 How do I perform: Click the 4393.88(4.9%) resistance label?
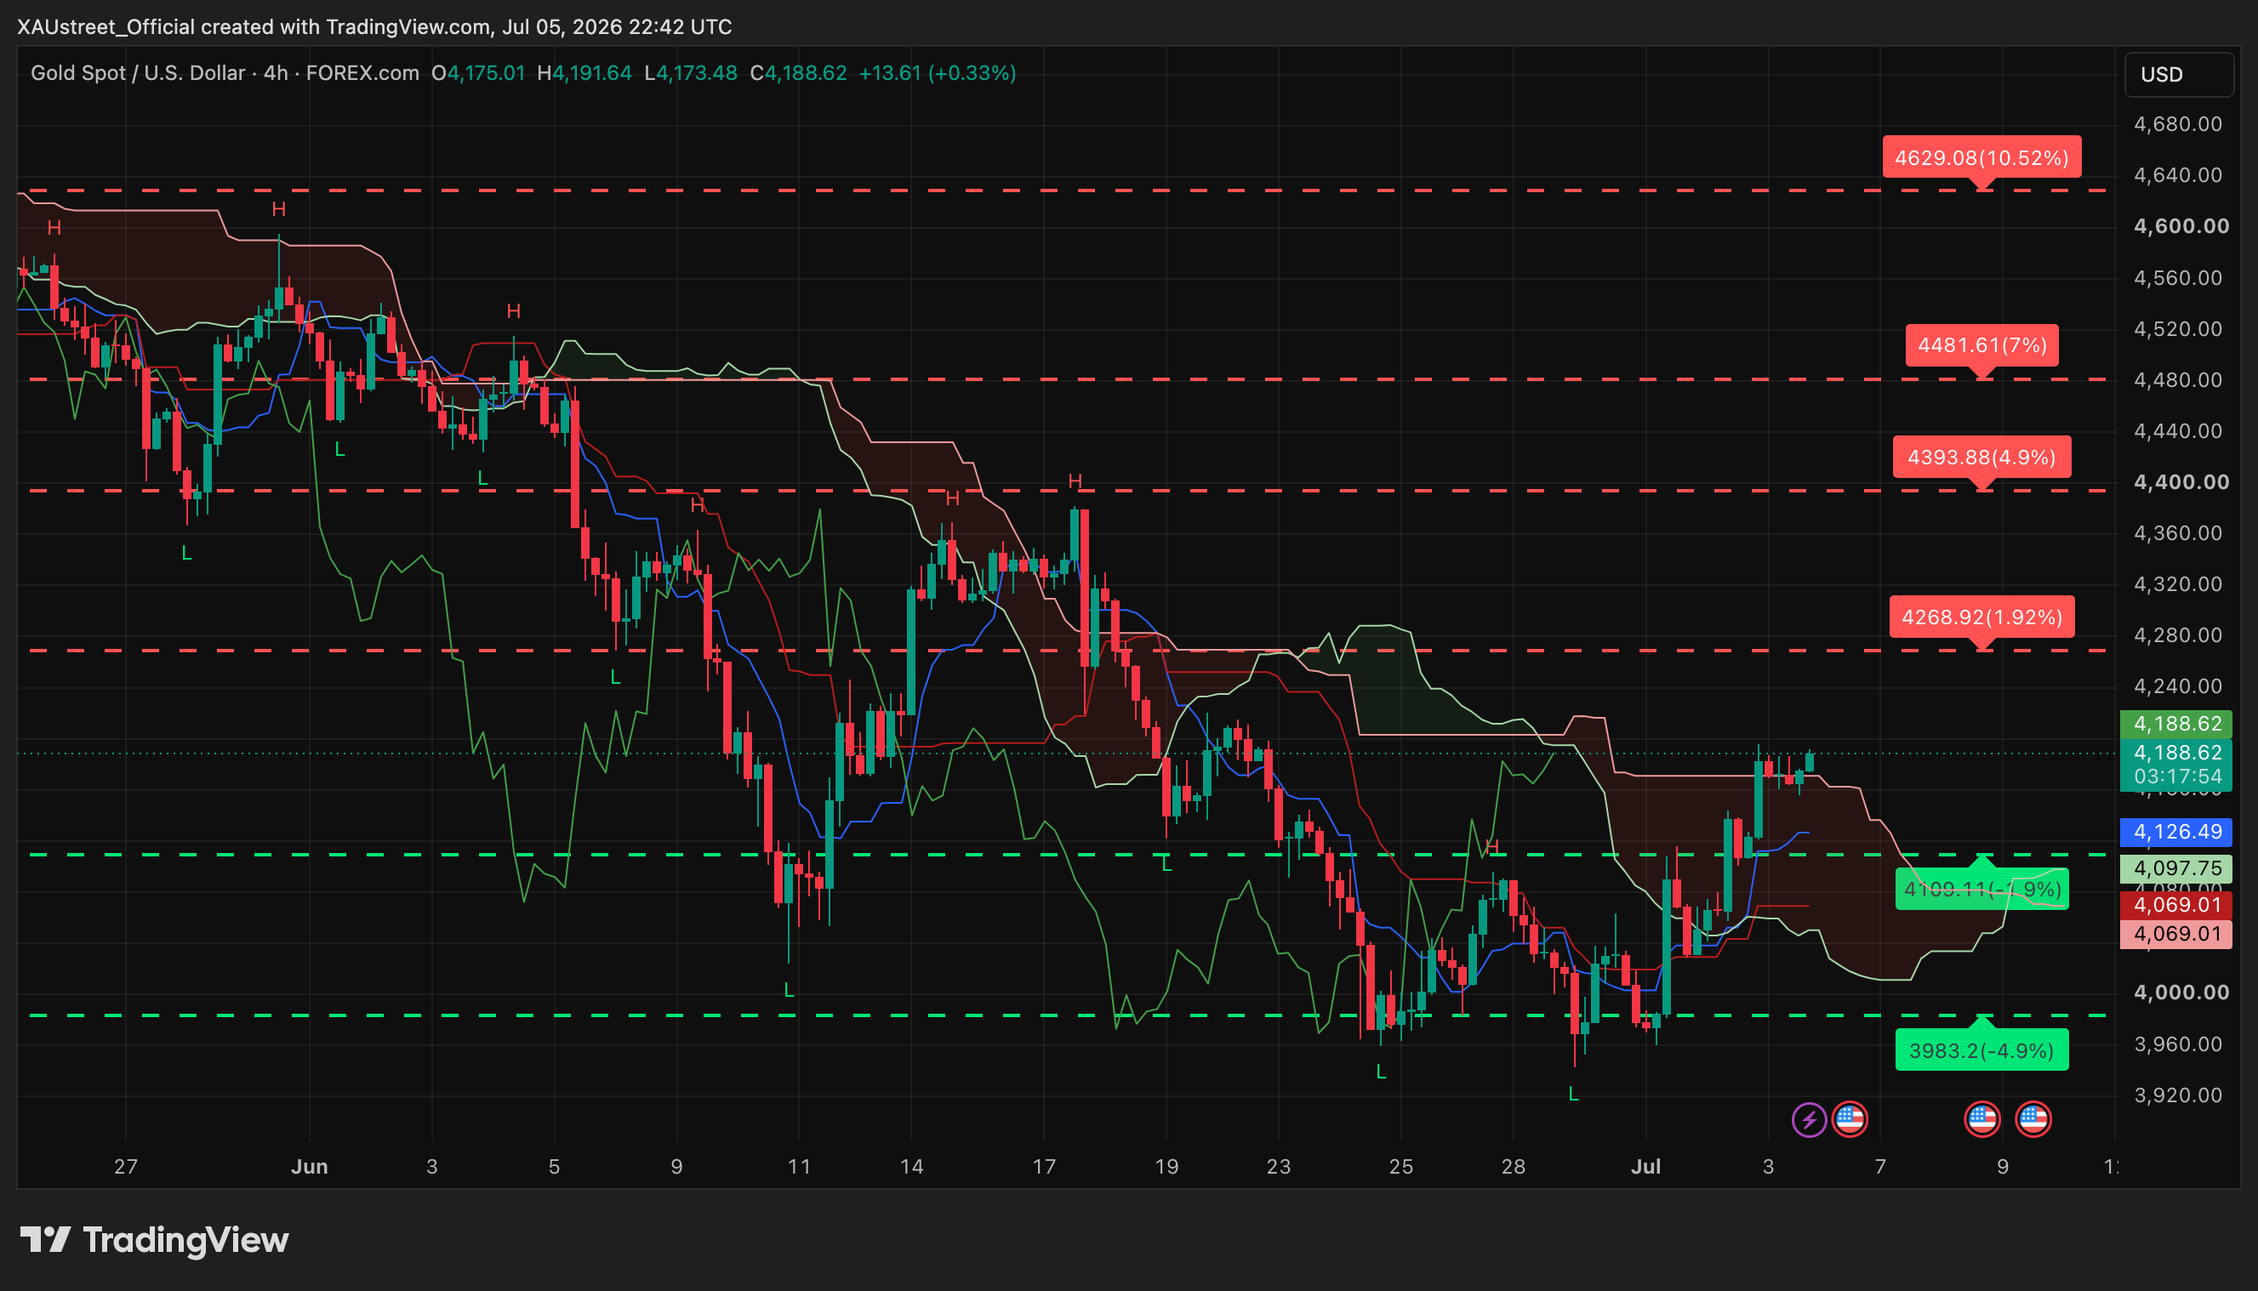pyautogui.click(x=1981, y=458)
